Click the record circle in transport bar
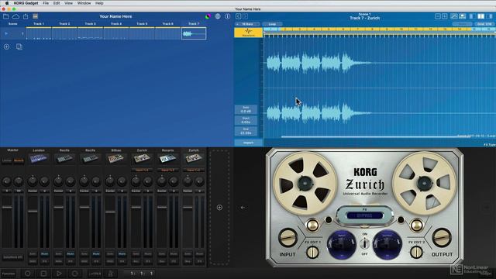Viewport: 496px width, 279px height. [x=28, y=274]
